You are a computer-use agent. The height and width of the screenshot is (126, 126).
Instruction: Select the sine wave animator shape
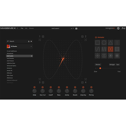[x=97, y=49]
